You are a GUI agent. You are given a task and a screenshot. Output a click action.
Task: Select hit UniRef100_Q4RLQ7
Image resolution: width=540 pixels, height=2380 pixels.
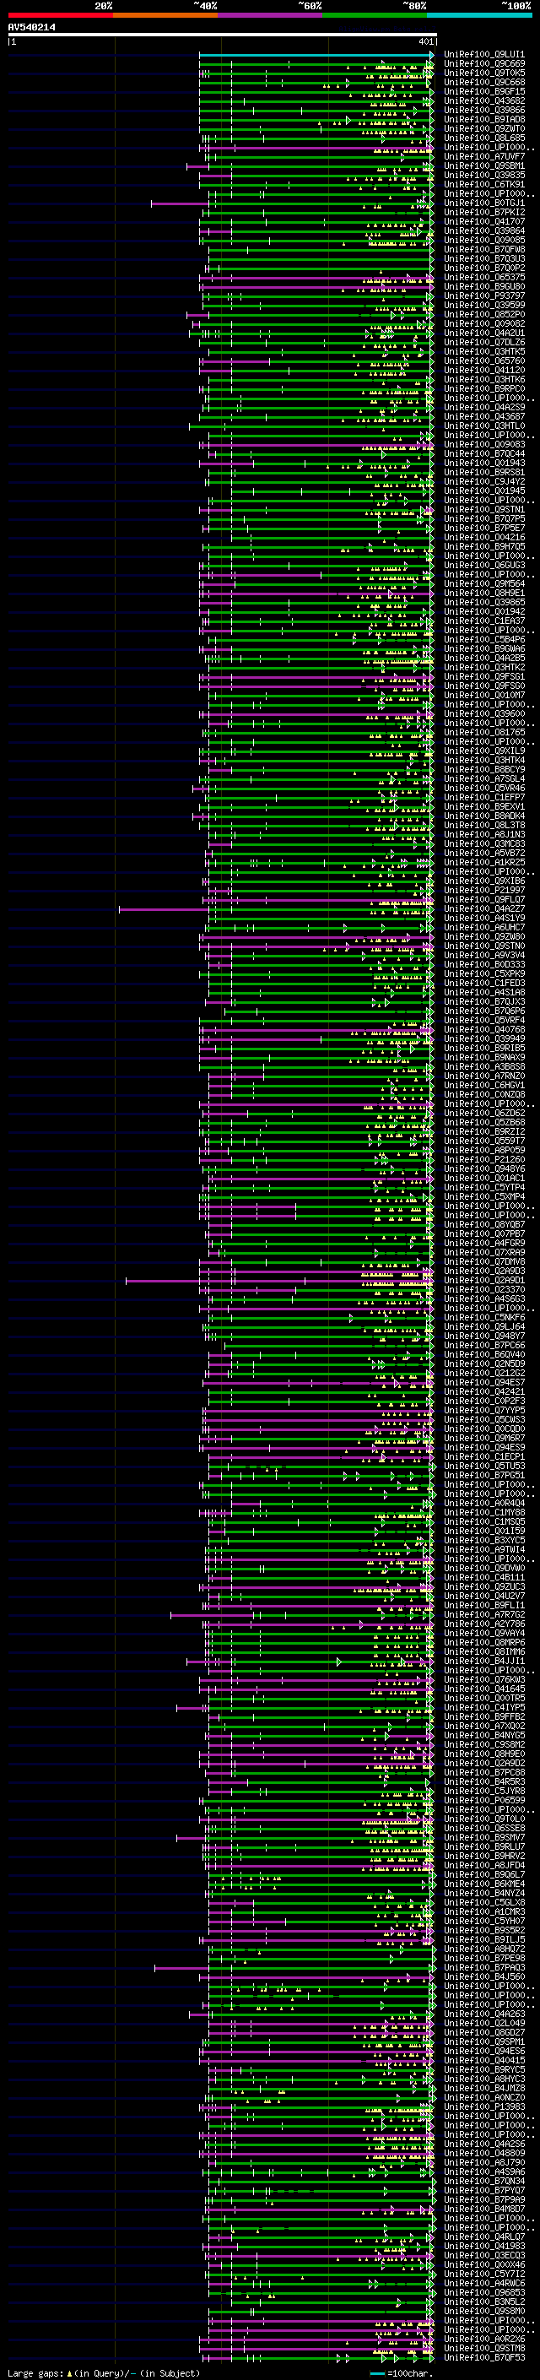pyautogui.click(x=484, y=2236)
